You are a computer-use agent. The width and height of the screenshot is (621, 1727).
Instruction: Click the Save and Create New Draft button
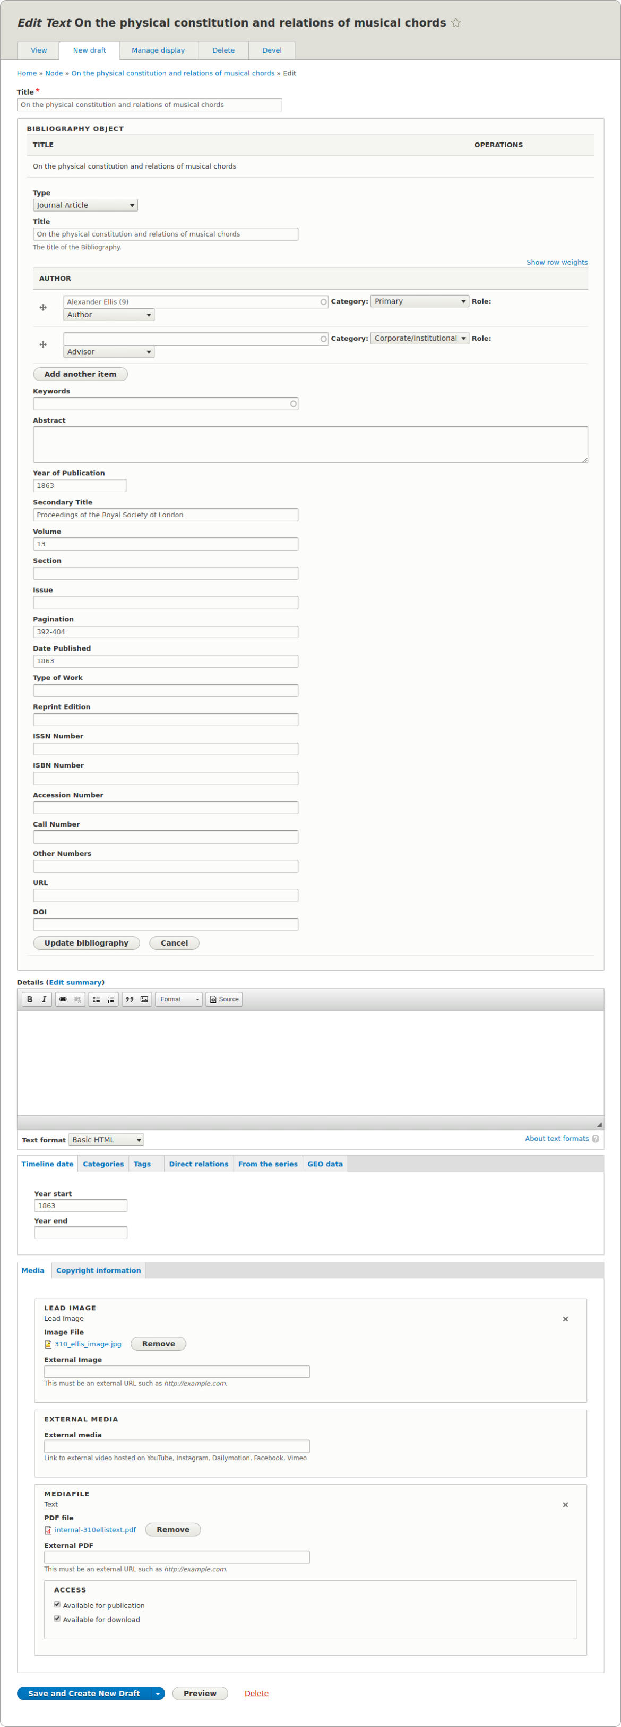pyautogui.click(x=84, y=1694)
